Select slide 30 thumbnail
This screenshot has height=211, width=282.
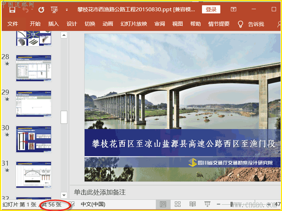[x=33, y=139]
